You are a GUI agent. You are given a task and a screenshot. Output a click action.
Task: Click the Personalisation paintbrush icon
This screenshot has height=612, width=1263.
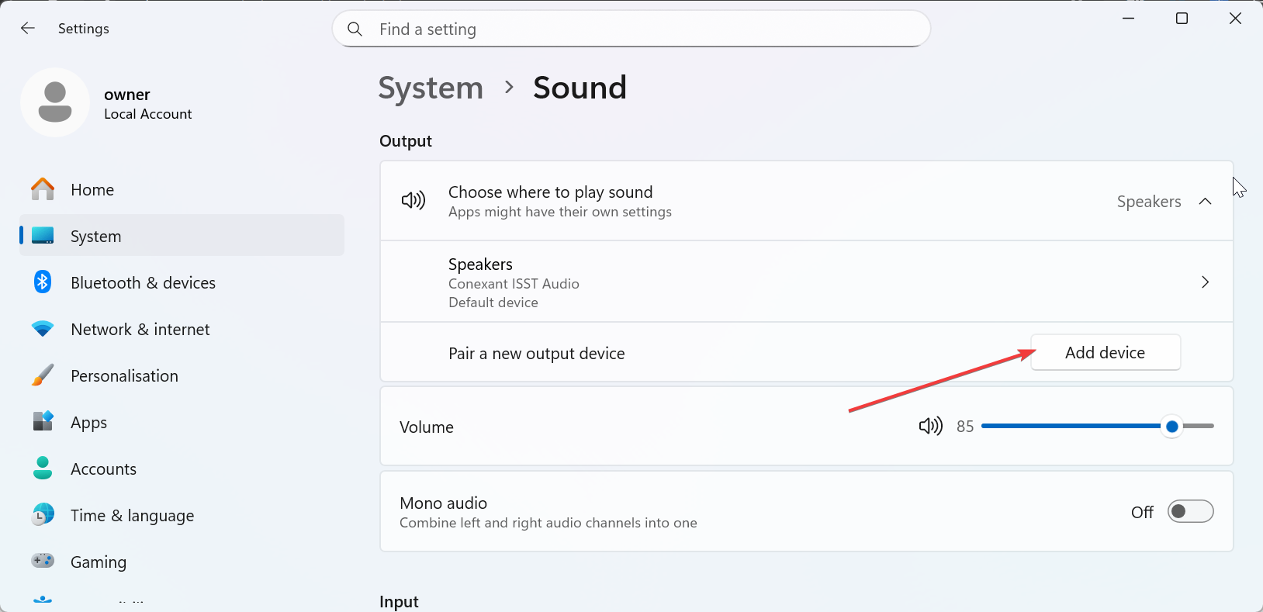tap(43, 375)
